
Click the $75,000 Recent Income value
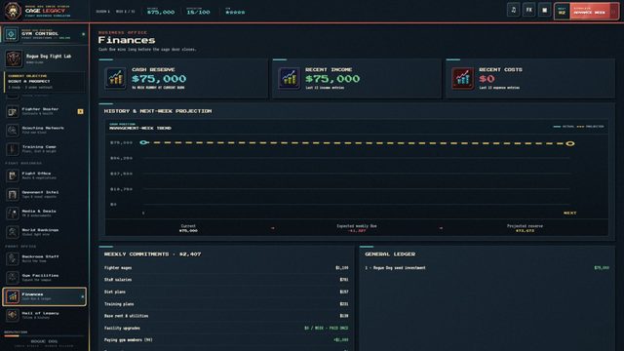(332, 79)
